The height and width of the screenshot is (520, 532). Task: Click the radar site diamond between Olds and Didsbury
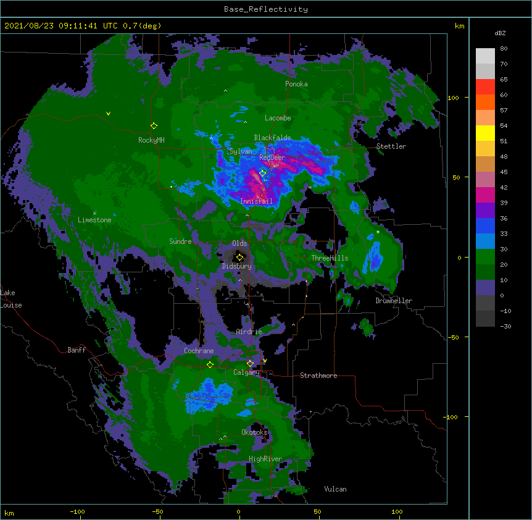click(239, 257)
